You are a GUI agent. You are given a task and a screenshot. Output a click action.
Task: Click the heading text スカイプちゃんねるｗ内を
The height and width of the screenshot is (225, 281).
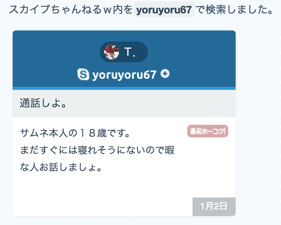click(71, 10)
